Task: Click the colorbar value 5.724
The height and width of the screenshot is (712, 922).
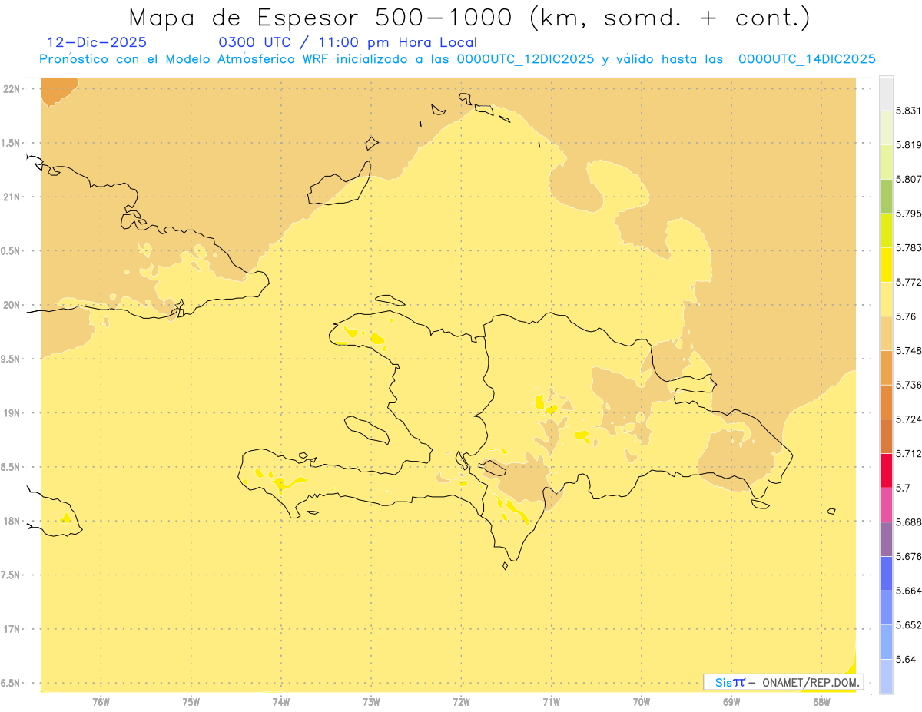Action: (x=909, y=419)
